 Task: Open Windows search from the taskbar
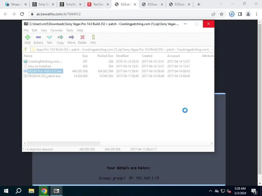pyautogui.click(x=18, y=191)
